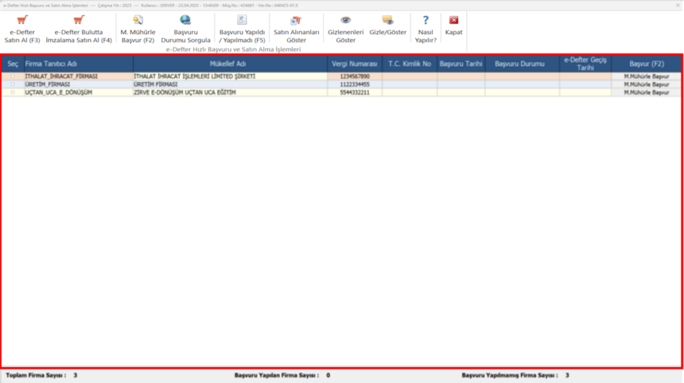
Task: Click Gizlenenleri Göster eye icon
Action: tap(345, 20)
